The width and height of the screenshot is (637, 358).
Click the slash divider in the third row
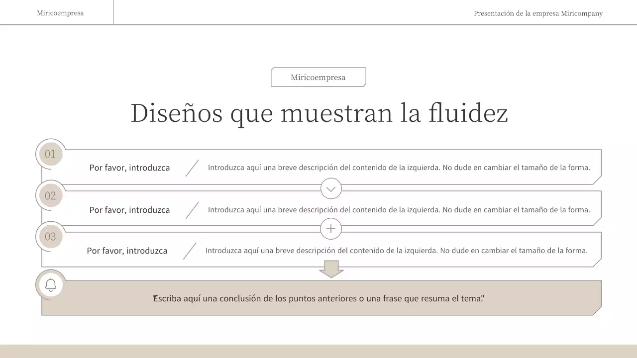tap(189, 251)
